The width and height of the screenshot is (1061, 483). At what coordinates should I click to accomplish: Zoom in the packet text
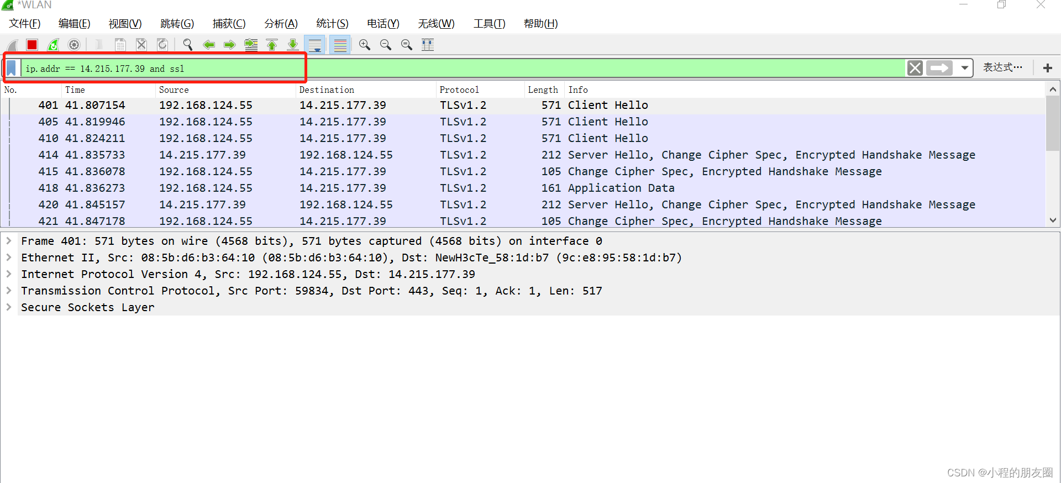pos(365,45)
